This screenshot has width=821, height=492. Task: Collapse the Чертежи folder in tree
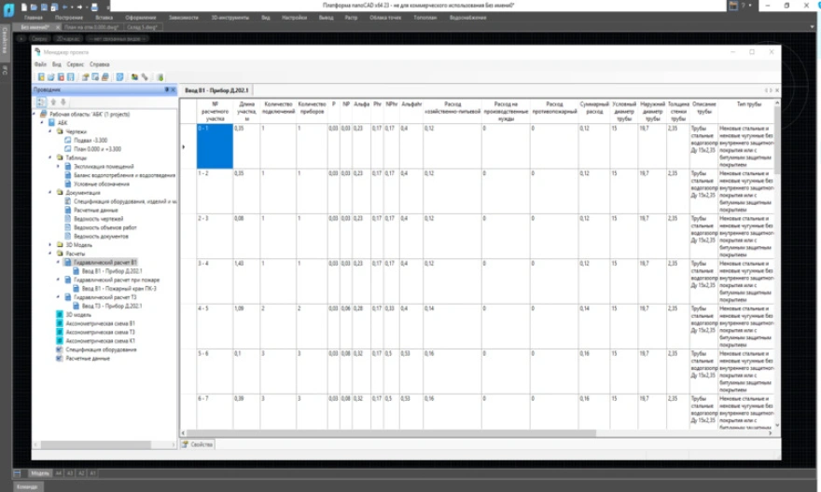pos(50,132)
